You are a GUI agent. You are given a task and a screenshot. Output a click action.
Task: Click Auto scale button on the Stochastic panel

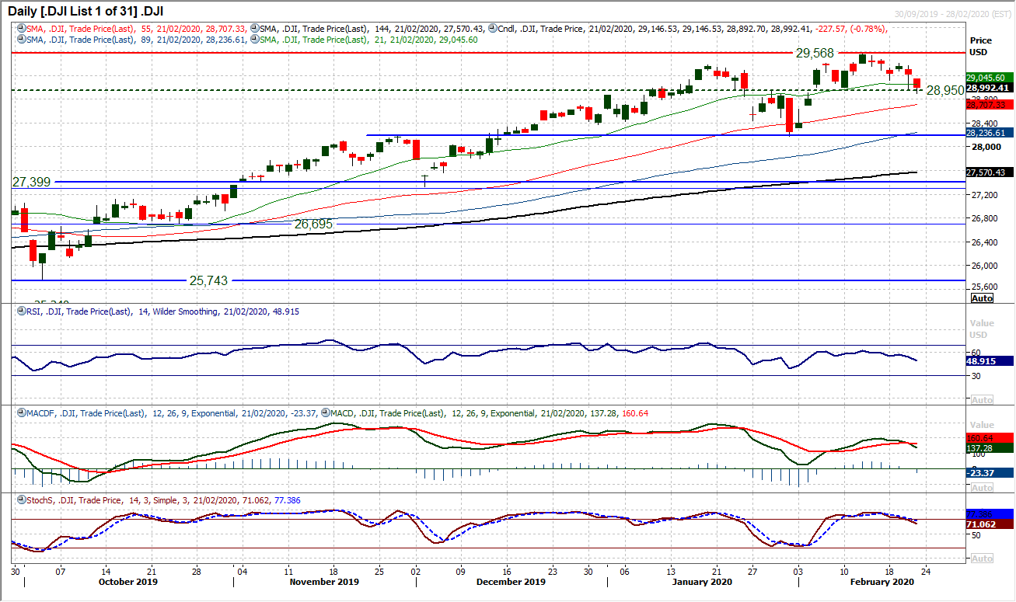click(982, 559)
